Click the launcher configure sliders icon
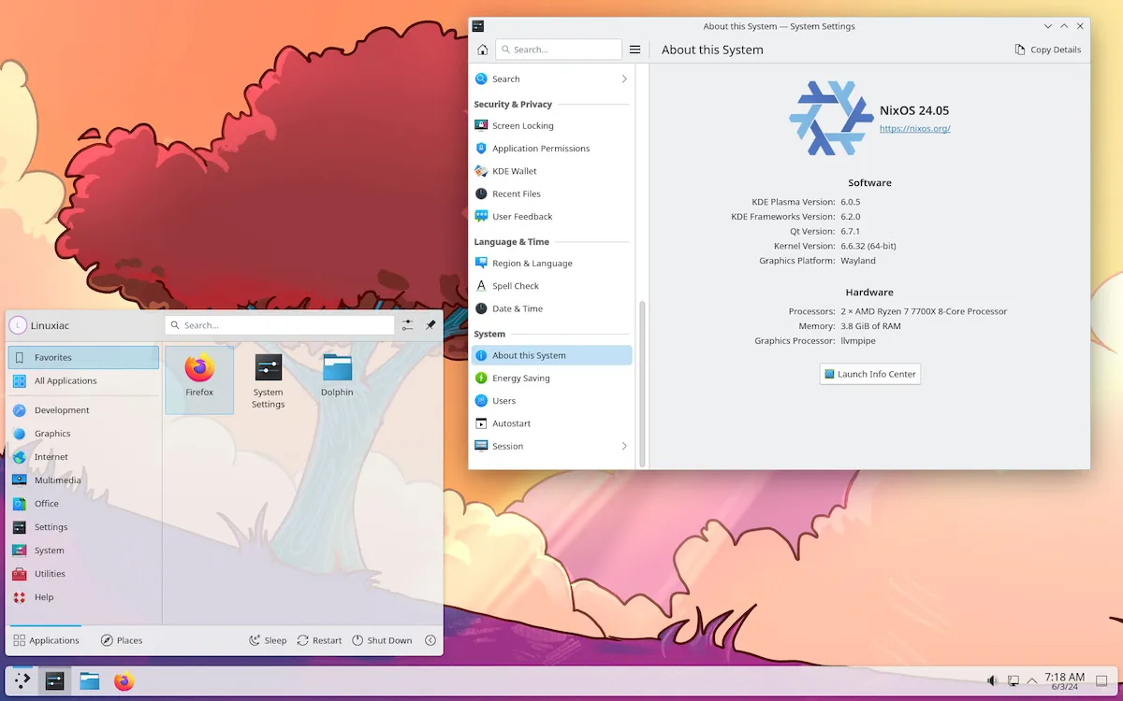This screenshot has height=701, width=1123. coord(408,325)
